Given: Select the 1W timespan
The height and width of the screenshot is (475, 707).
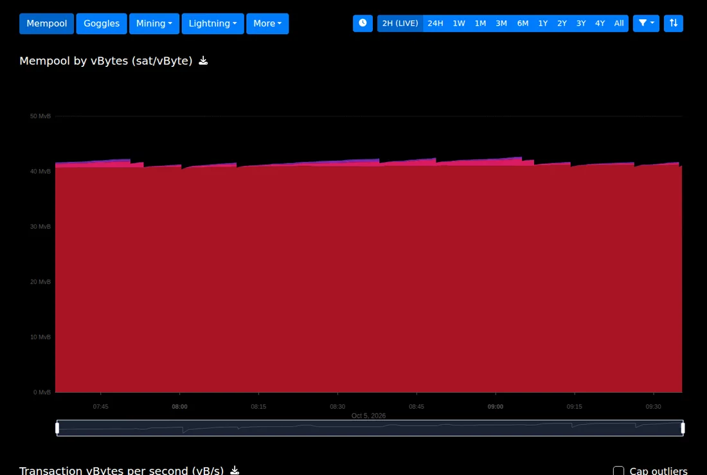Looking at the screenshot, I should coord(459,23).
